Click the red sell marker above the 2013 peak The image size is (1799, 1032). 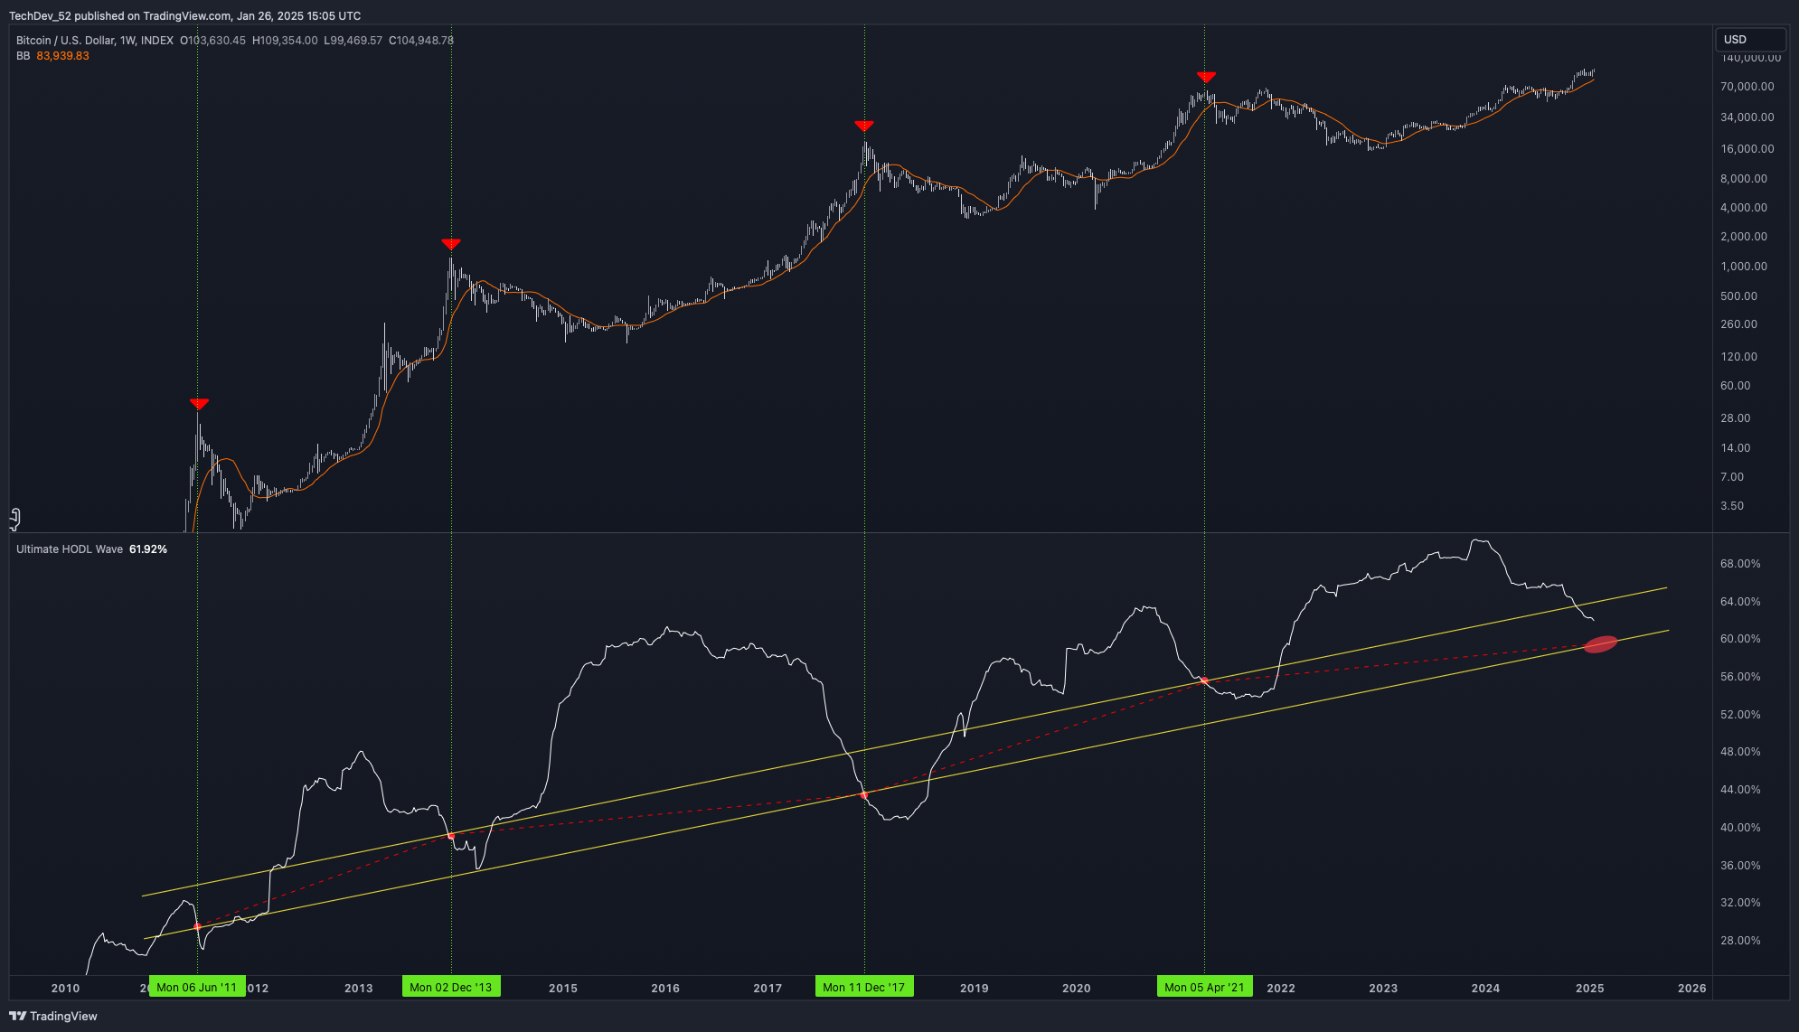coord(451,243)
